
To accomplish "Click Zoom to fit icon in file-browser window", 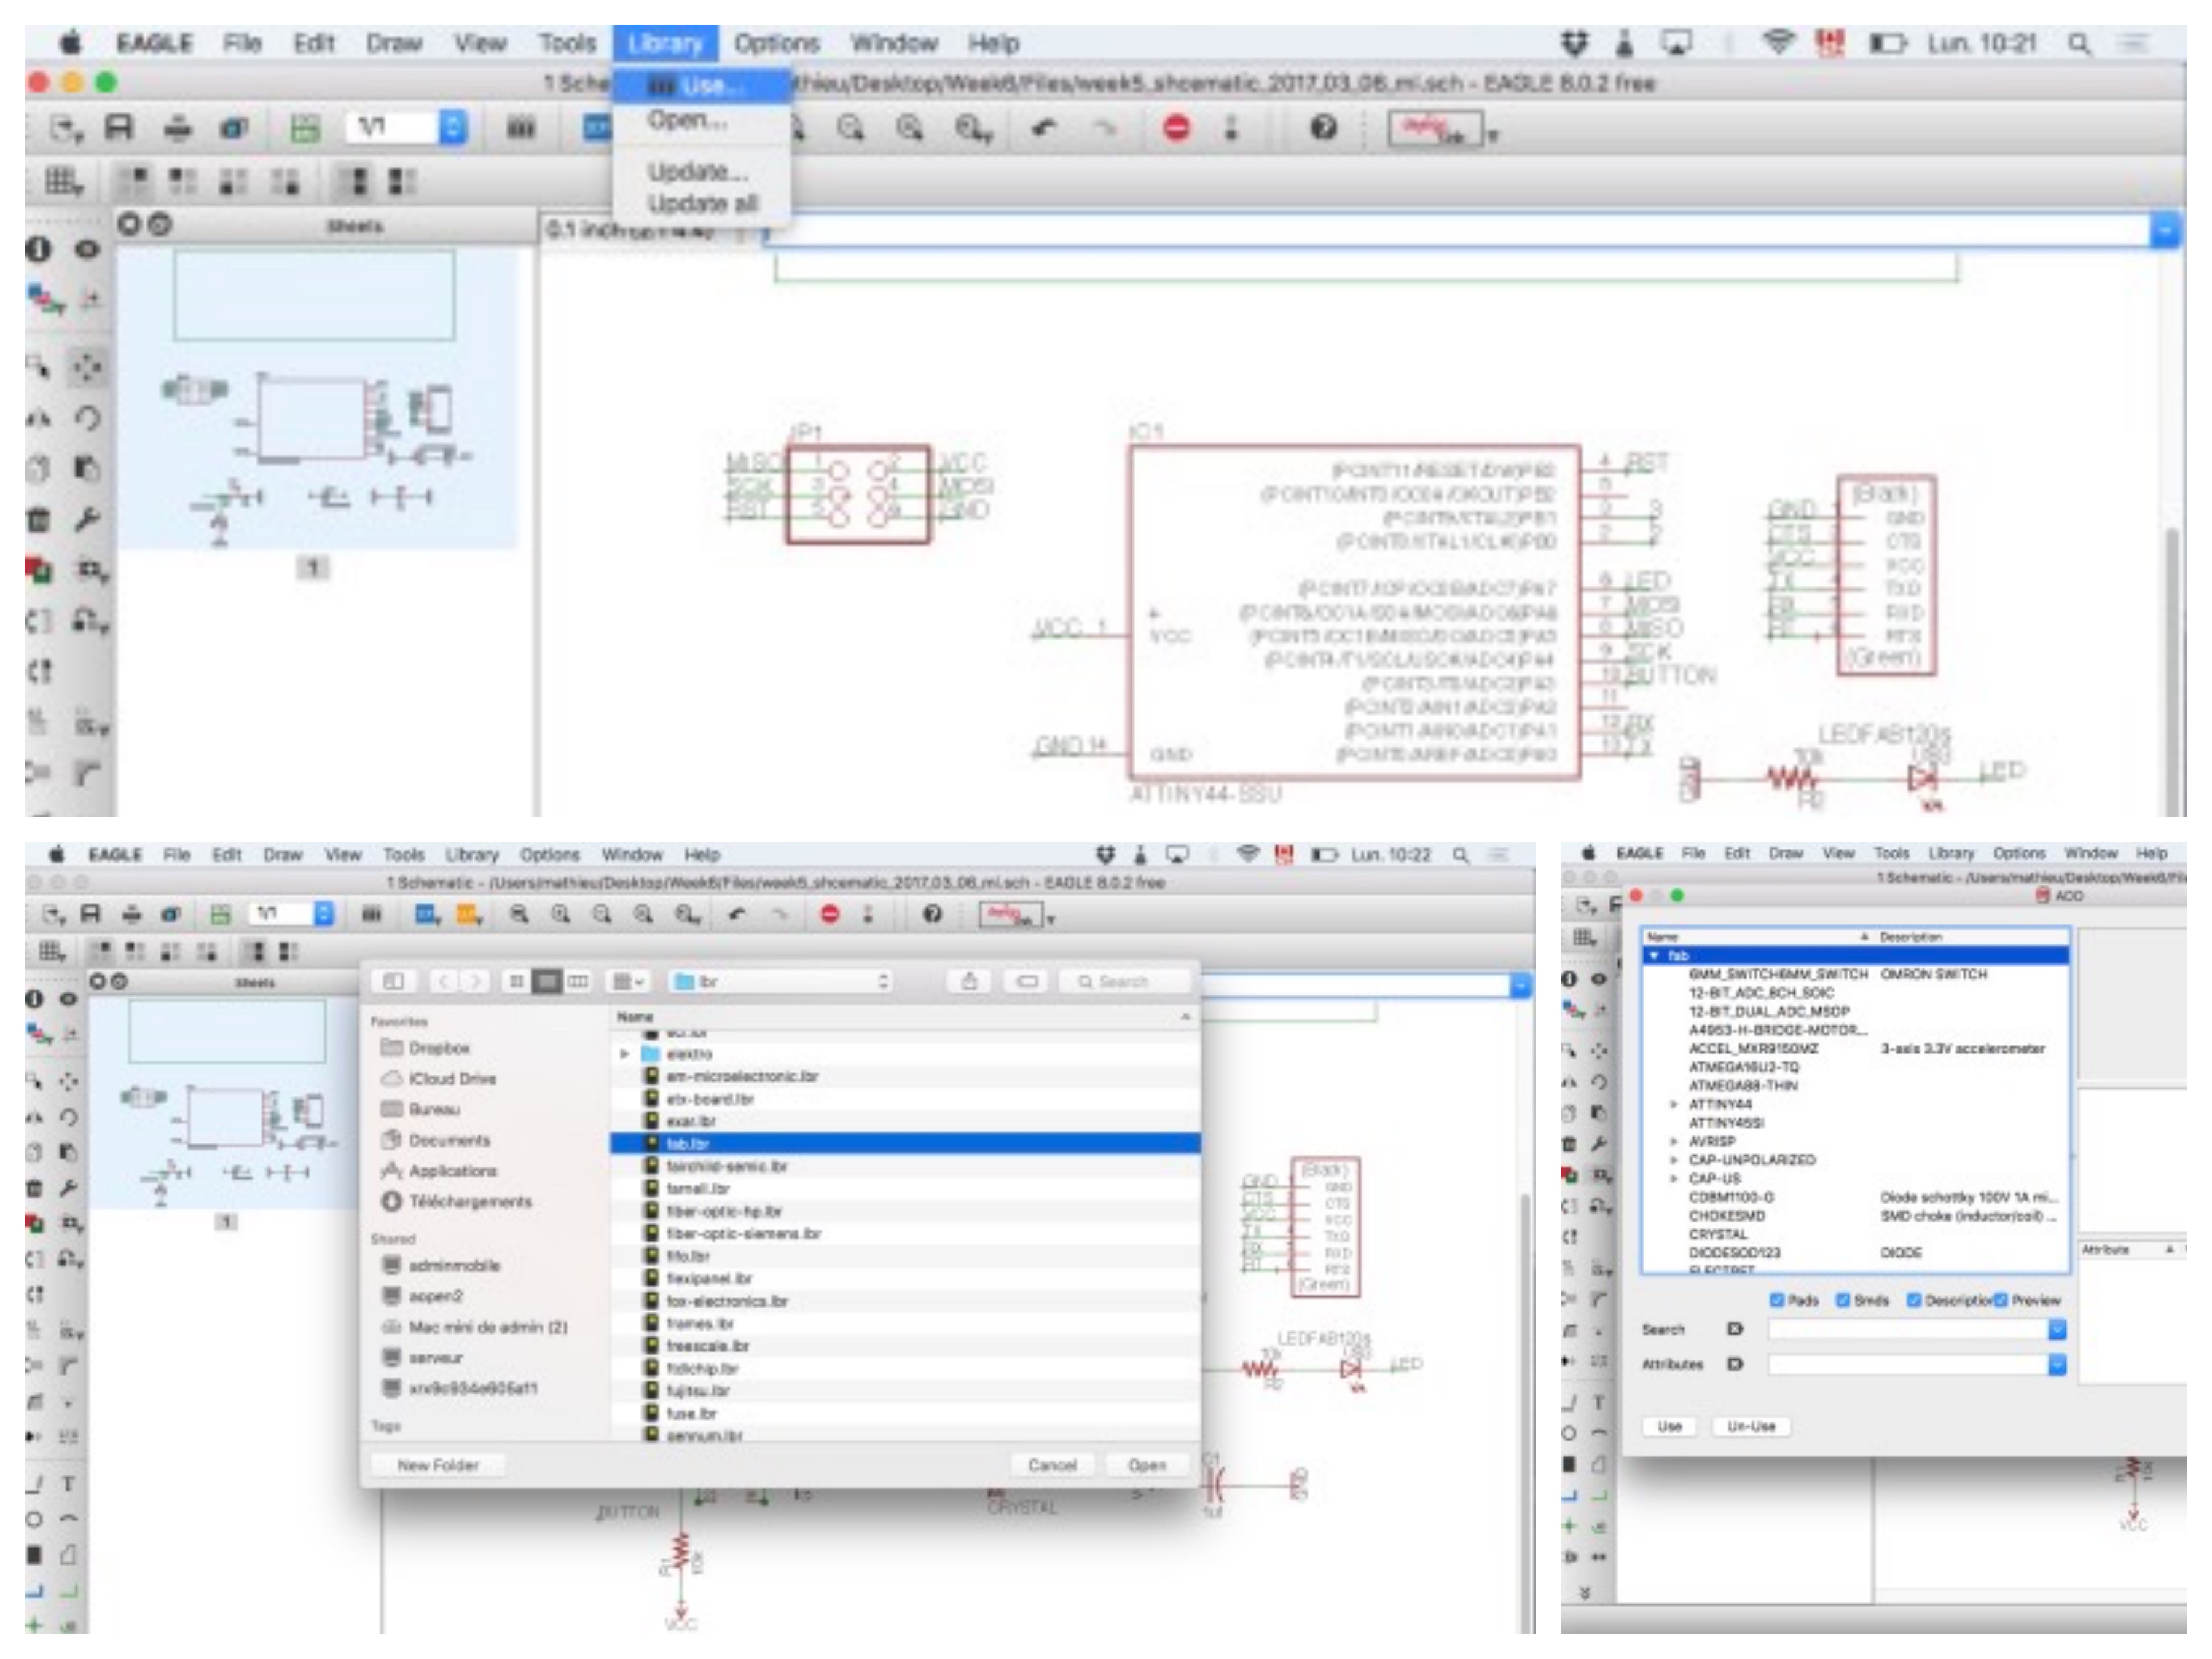I will [x=519, y=914].
